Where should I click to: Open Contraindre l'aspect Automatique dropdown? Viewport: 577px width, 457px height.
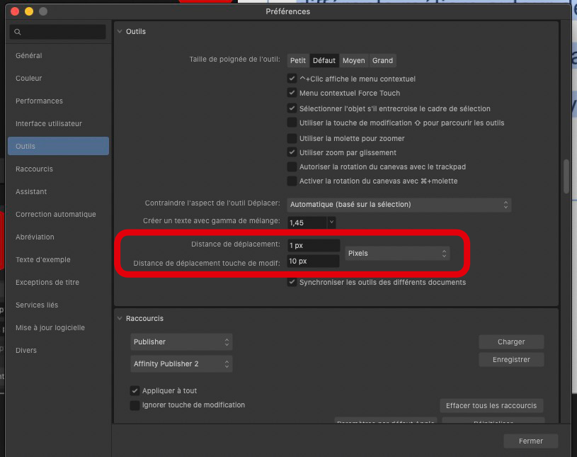coord(399,205)
